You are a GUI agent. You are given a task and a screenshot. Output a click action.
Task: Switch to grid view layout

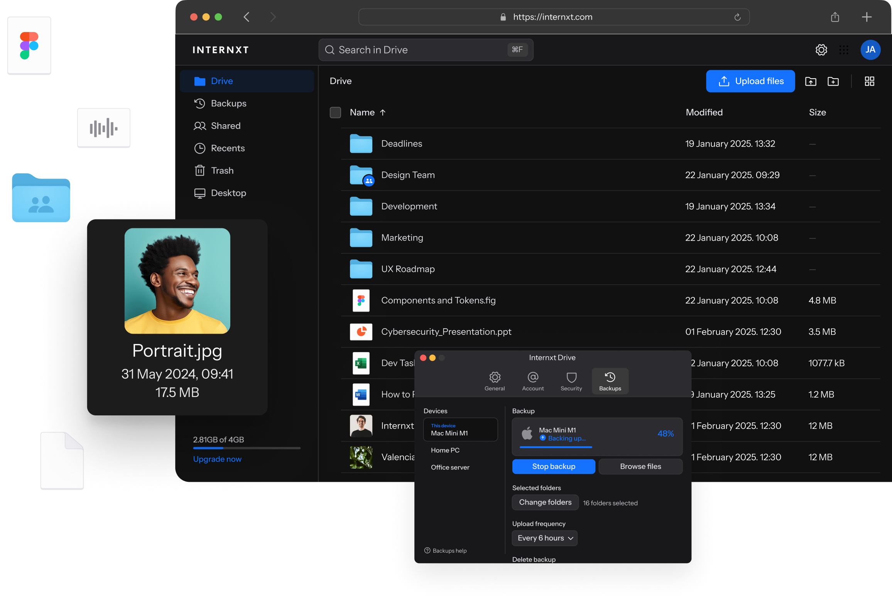point(869,81)
